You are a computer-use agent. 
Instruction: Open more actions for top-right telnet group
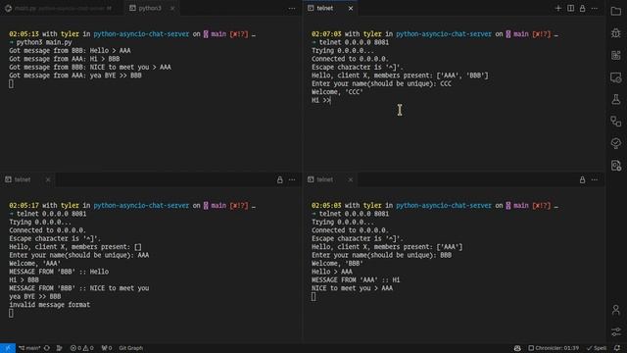pyautogui.click(x=595, y=8)
